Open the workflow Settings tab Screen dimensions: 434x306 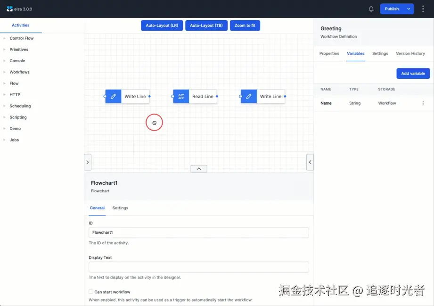pos(380,53)
